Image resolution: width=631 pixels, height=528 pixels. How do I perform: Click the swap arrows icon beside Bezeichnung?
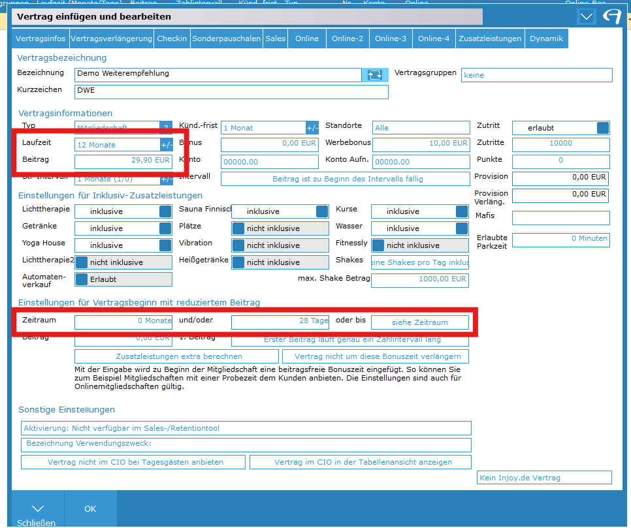[x=375, y=74]
